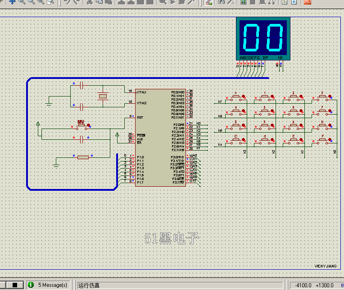The width and height of the screenshot is (344, 290).
Task: Stop the simulation with the square button
Action: [15, 285]
